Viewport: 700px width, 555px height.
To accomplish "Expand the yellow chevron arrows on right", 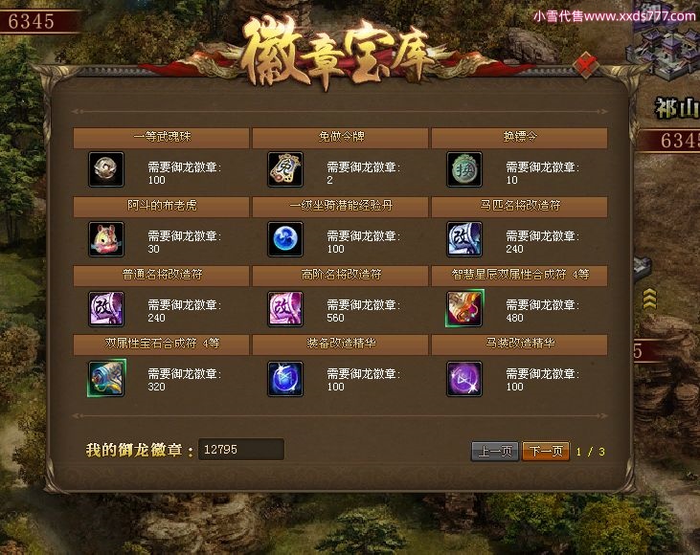I will (649, 299).
